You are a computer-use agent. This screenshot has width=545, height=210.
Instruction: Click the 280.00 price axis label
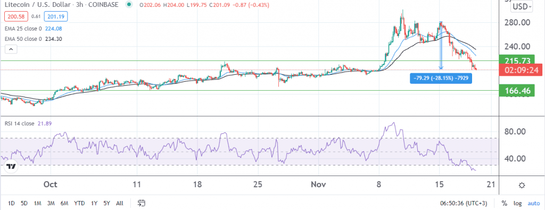pyautogui.click(x=517, y=22)
